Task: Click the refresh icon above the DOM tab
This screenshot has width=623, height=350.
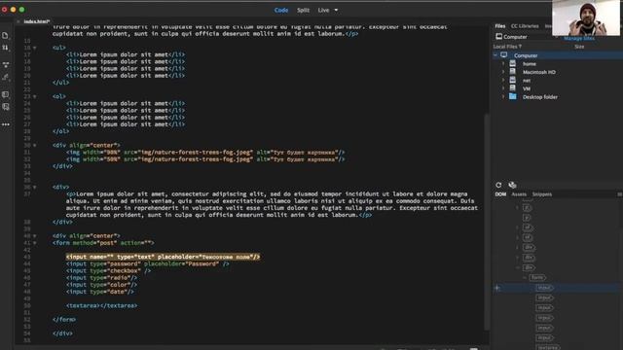Action: coord(498,185)
